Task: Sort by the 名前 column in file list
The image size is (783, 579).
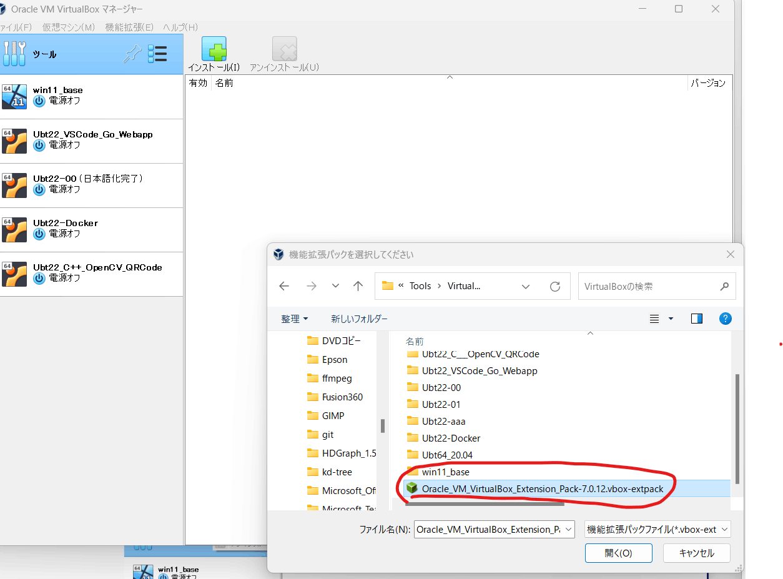Action: 415,342
